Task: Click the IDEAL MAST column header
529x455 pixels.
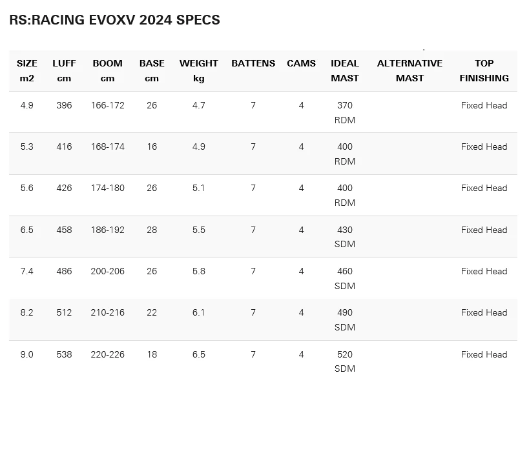Action: point(345,70)
